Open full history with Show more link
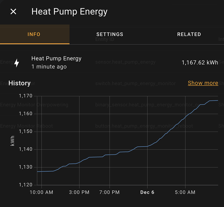This screenshot has width=224, height=207. point(203,83)
